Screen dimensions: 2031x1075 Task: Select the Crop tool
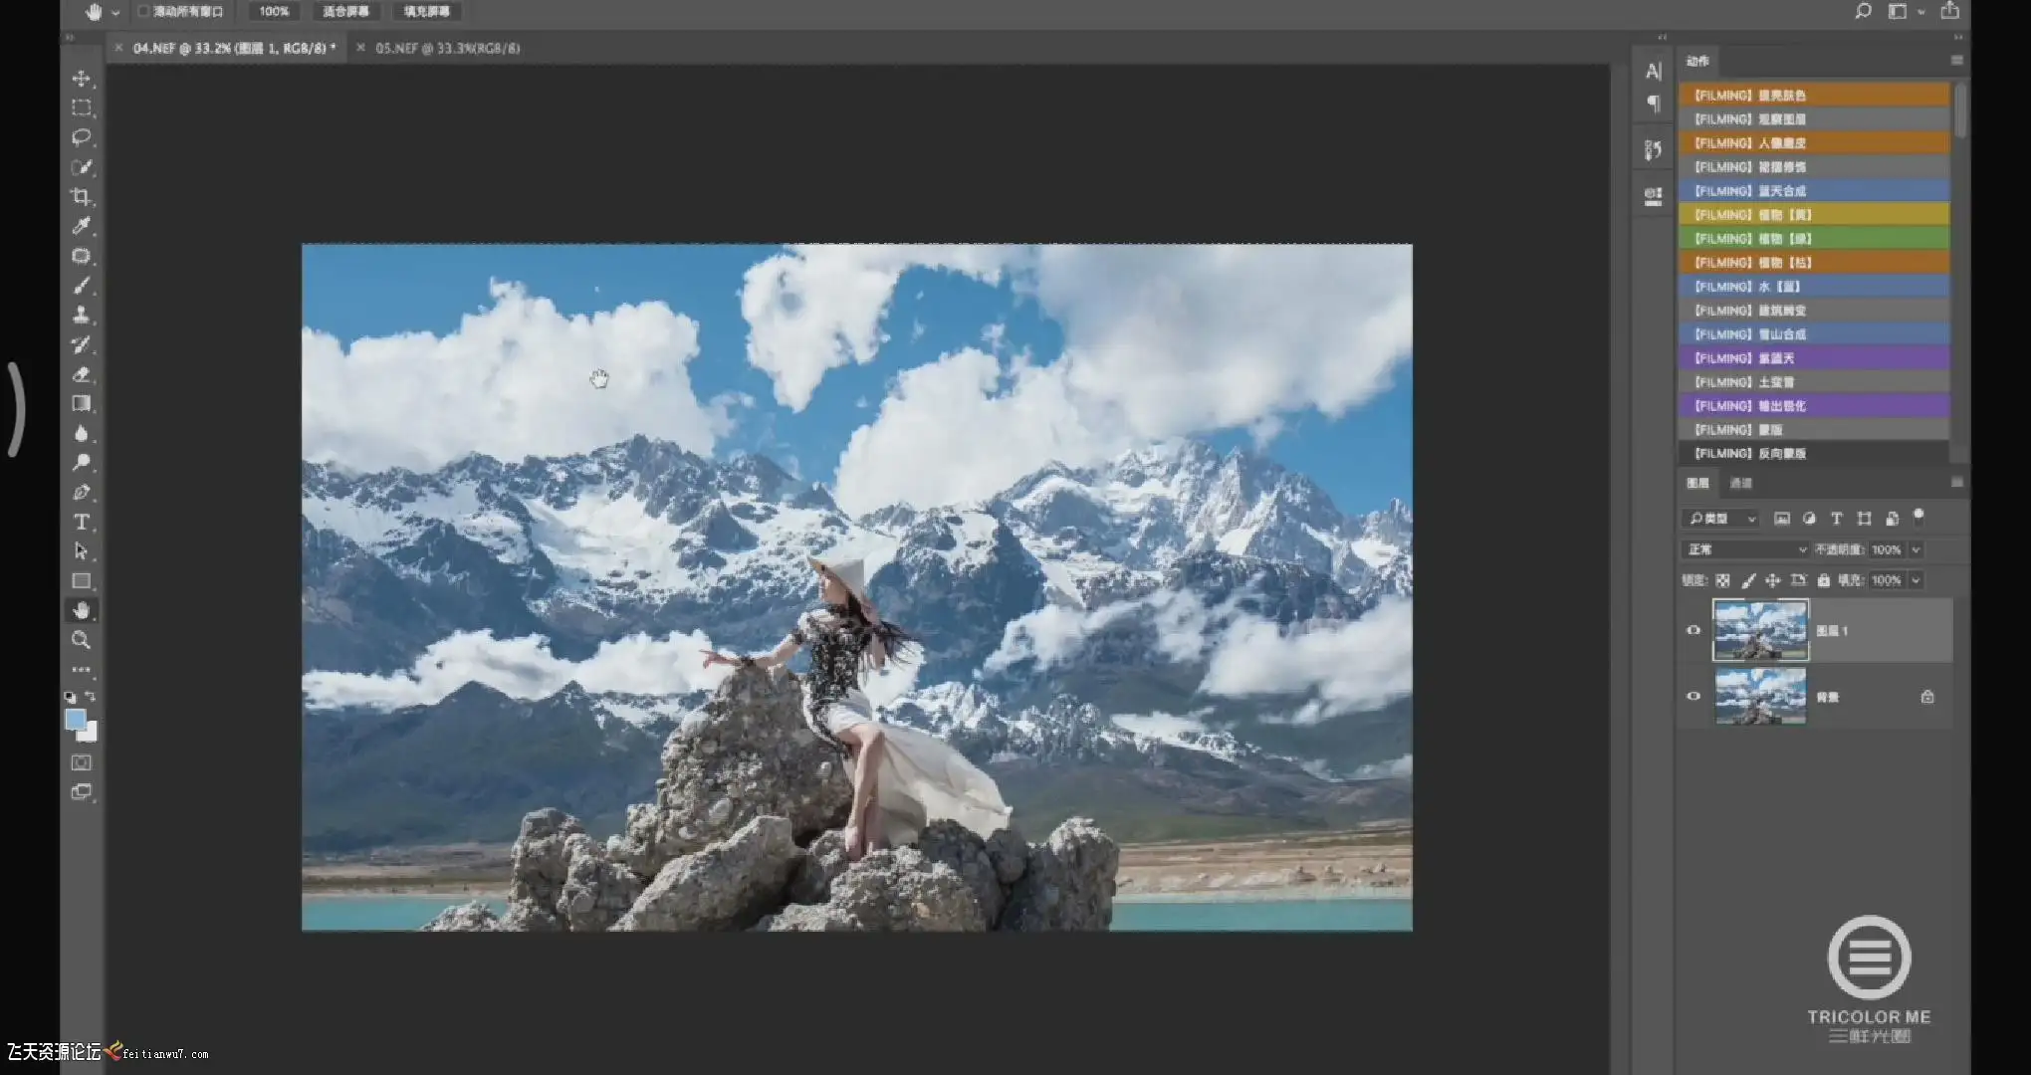pos(82,196)
